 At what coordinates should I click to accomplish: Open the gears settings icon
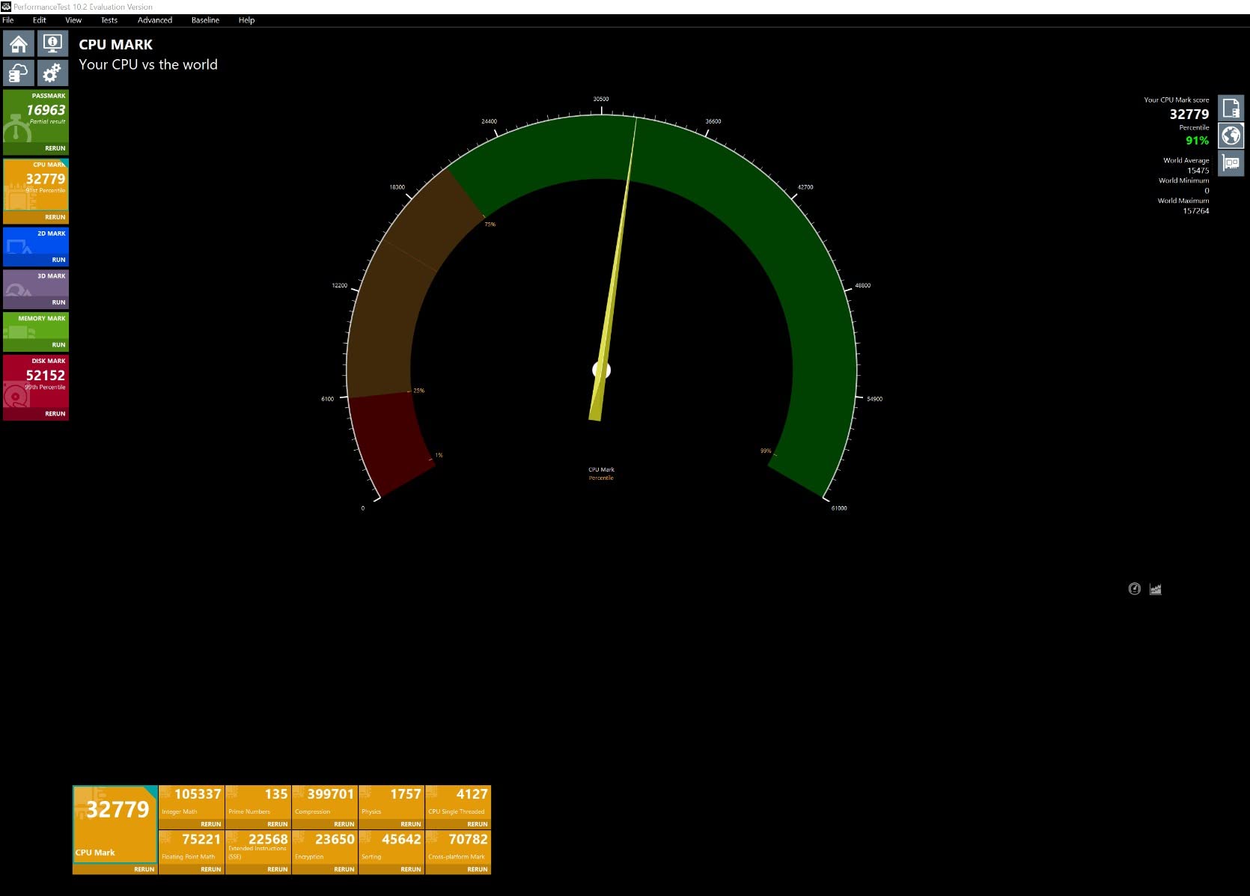52,73
